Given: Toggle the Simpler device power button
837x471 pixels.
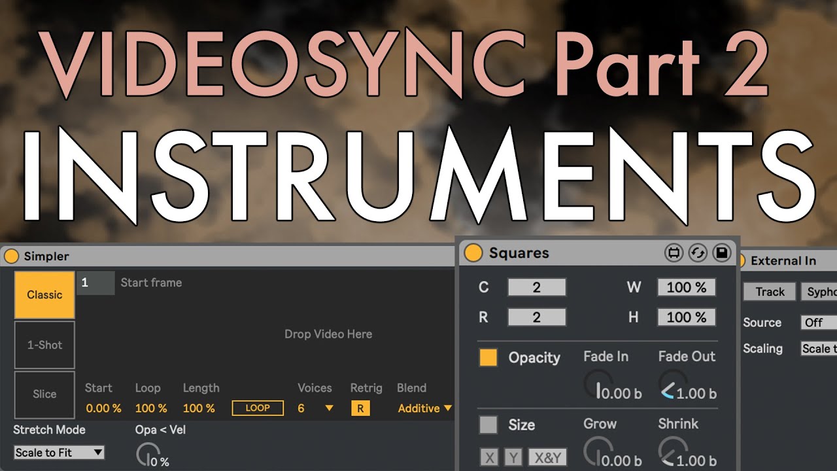Looking at the screenshot, I should click(x=11, y=256).
